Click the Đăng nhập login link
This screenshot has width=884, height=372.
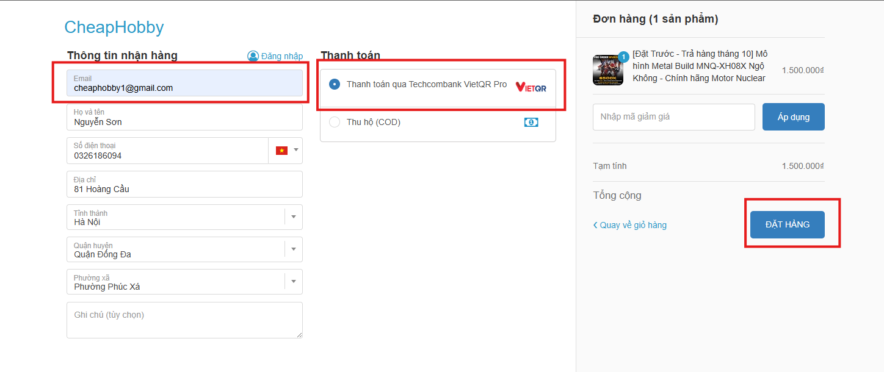click(x=281, y=56)
